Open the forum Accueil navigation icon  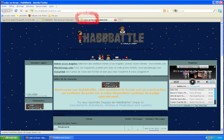93,58
